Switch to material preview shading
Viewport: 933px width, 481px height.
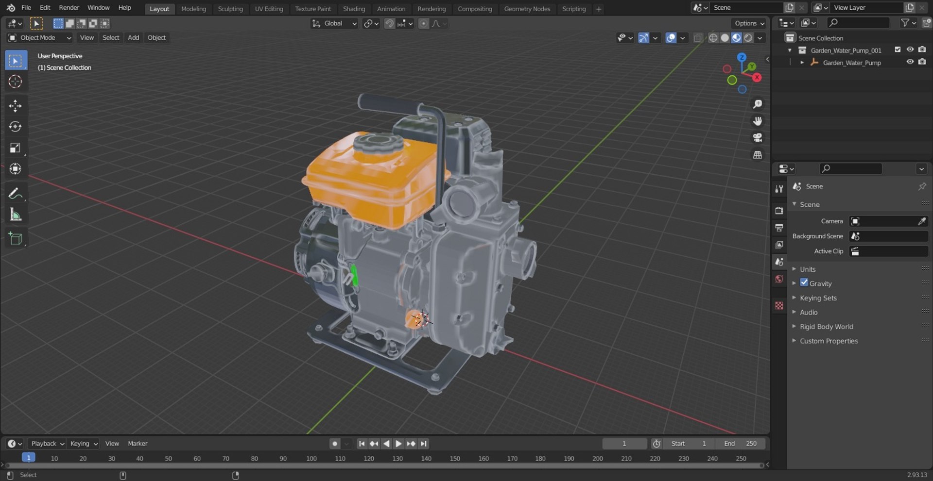pos(737,38)
